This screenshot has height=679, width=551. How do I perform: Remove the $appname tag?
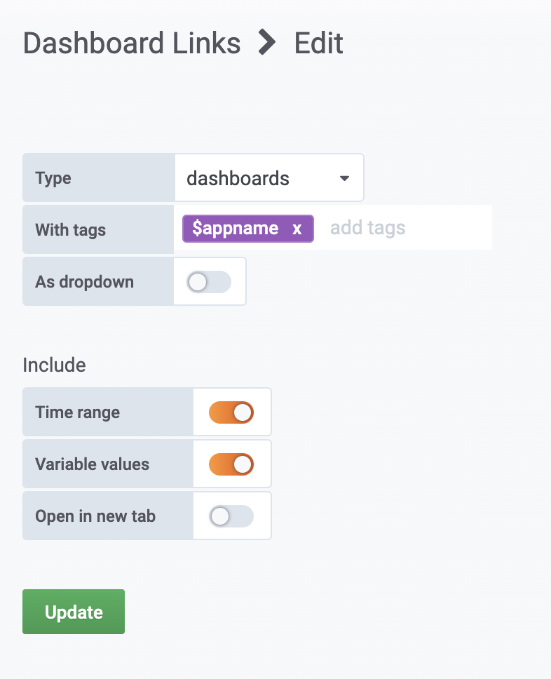pos(297,228)
